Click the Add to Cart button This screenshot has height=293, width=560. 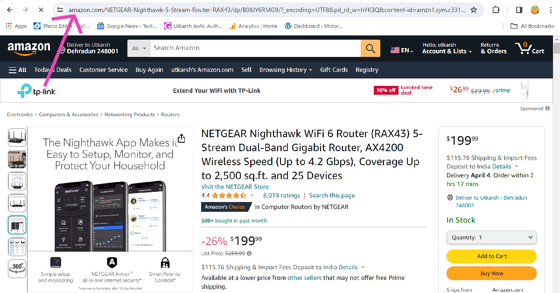tap(491, 256)
